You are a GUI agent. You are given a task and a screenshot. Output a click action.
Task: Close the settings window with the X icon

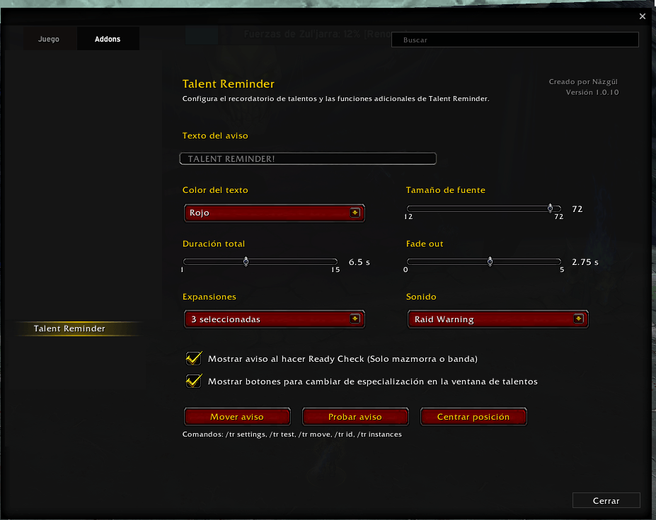coord(642,16)
